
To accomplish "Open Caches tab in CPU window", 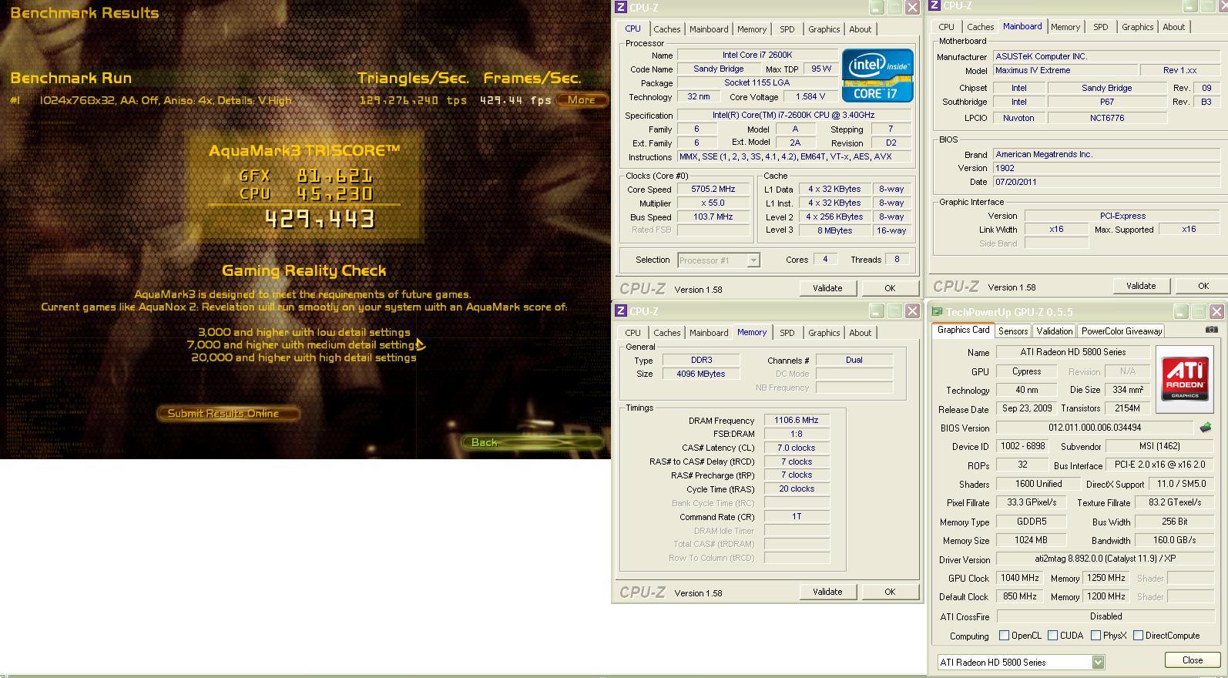I will (667, 29).
